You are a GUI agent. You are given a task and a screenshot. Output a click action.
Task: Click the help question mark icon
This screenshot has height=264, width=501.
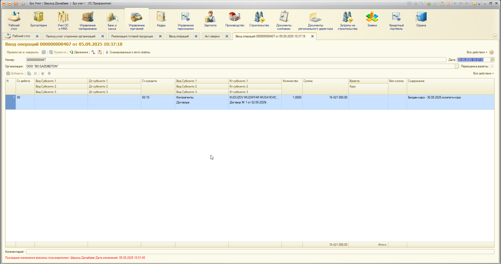492,52
